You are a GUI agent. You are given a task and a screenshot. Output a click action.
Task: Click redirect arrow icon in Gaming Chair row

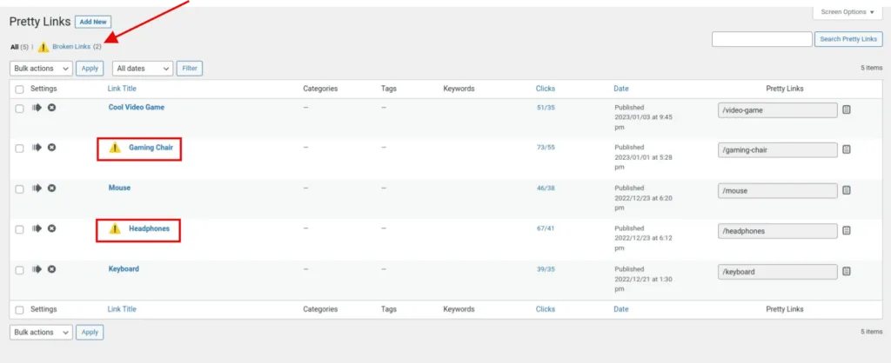pyautogui.click(x=37, y=148)
